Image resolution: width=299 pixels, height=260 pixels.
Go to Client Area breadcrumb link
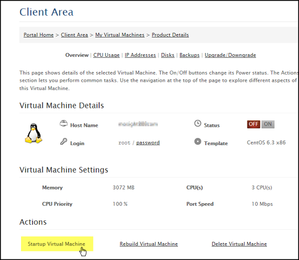point(74,35)
